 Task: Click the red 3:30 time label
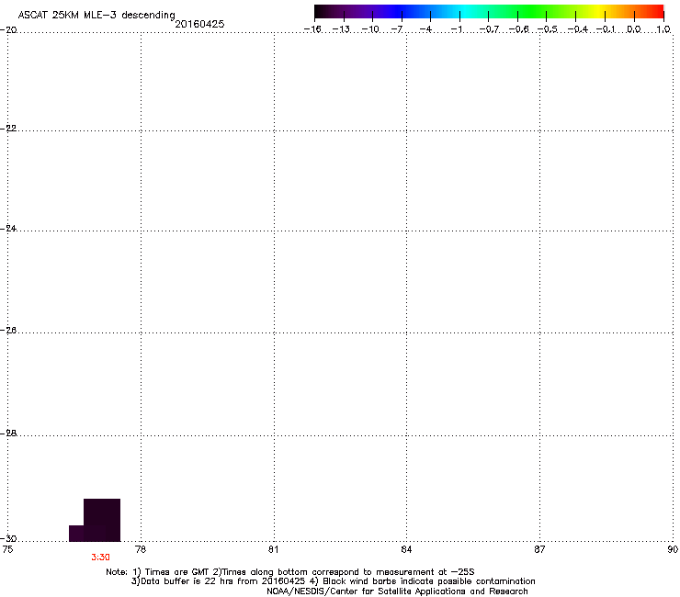click(x=100, y=558)
